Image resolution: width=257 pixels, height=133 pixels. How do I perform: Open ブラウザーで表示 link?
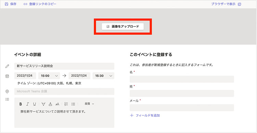[x=223, y=4]
